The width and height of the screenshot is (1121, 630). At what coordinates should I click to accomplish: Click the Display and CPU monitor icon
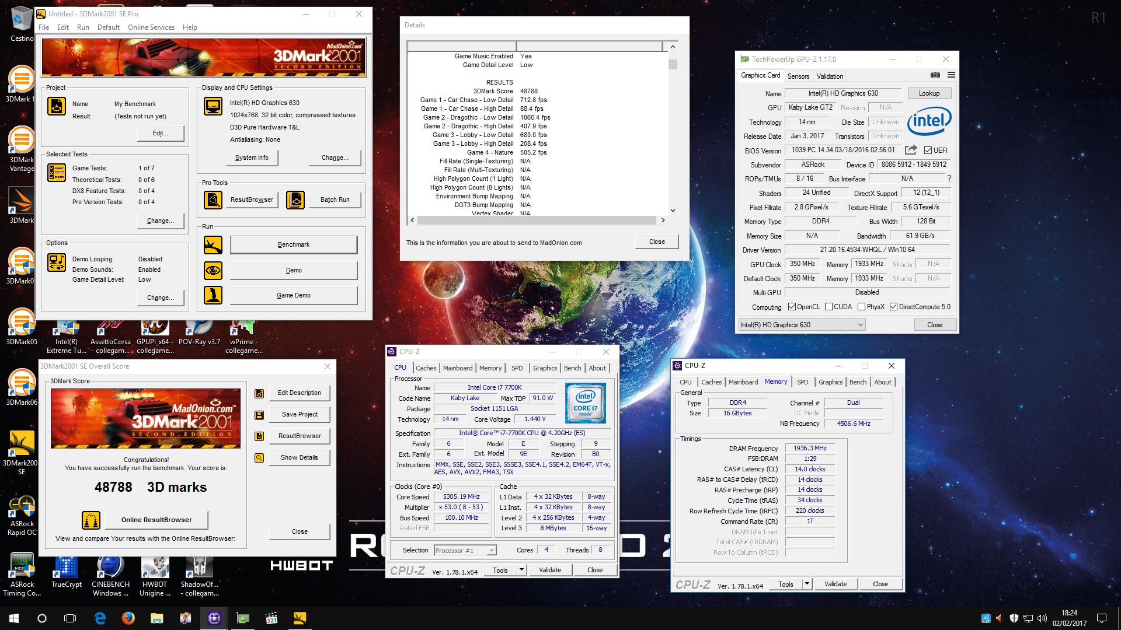coord(213,106)
